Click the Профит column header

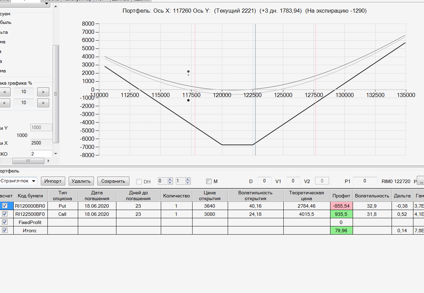pyautogui.click(x=341, y=196)
